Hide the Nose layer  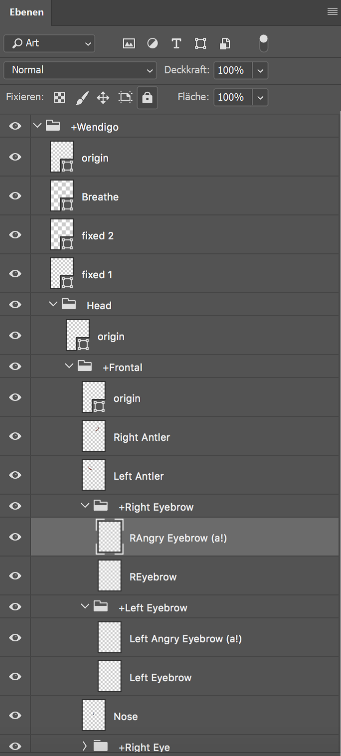tap(15, 715)
